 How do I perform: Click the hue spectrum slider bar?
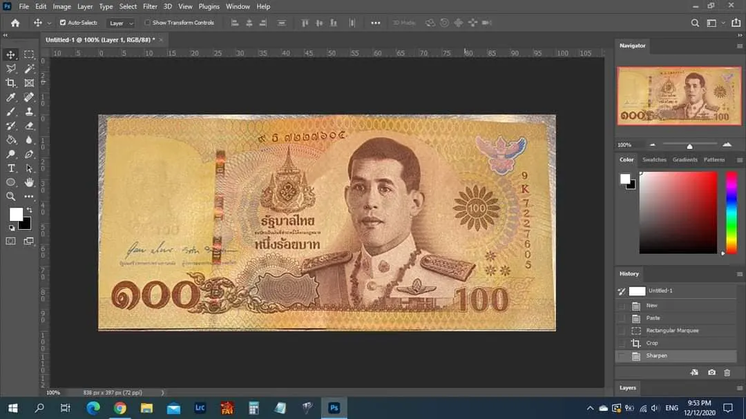731,212
